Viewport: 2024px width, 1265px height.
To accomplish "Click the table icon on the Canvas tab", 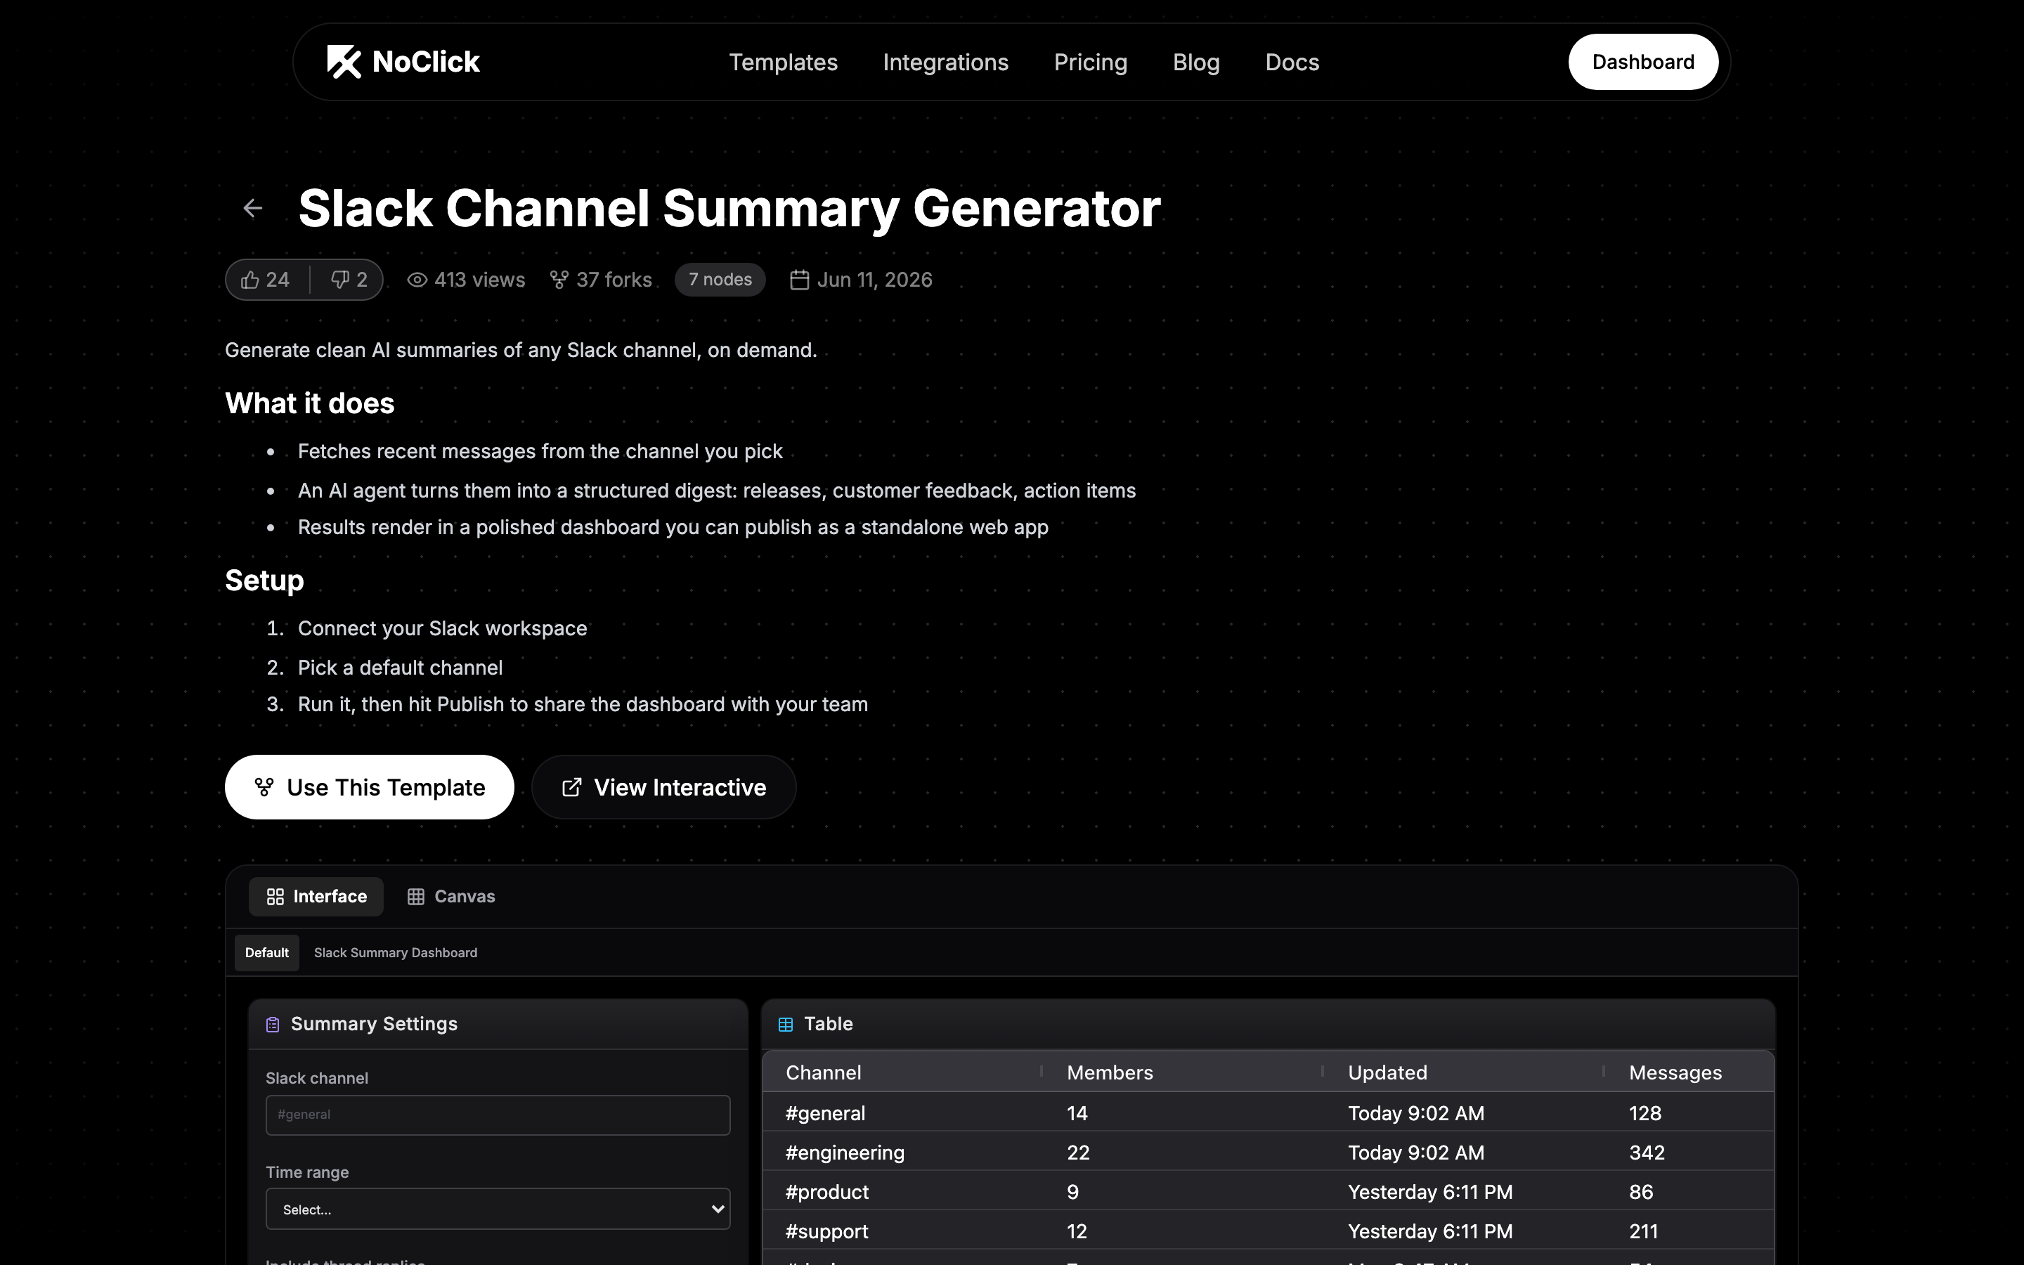I will pyautogui.click(x=415, y=897).
